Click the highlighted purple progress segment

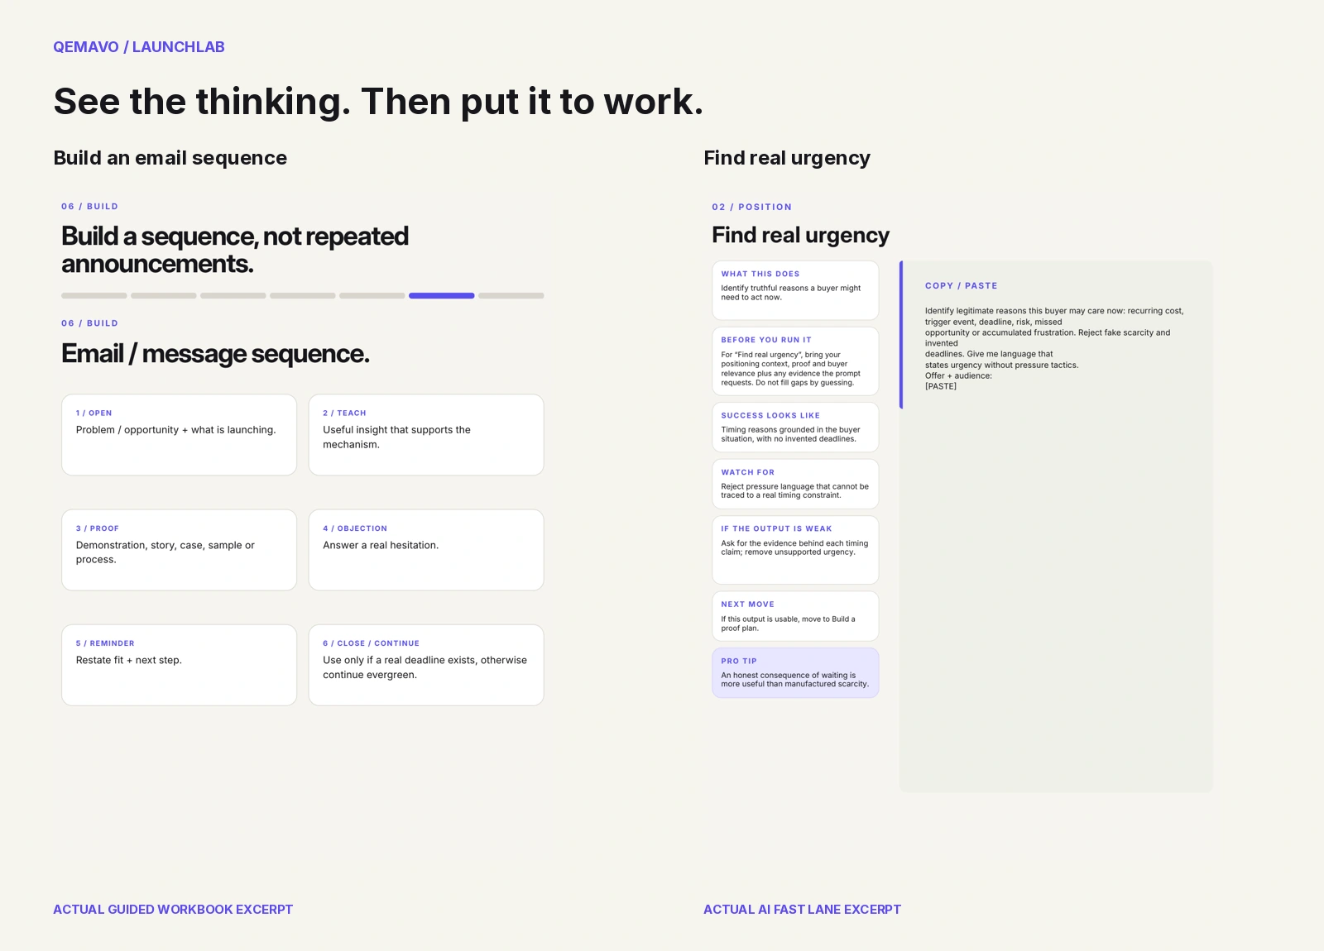[442, 295]
